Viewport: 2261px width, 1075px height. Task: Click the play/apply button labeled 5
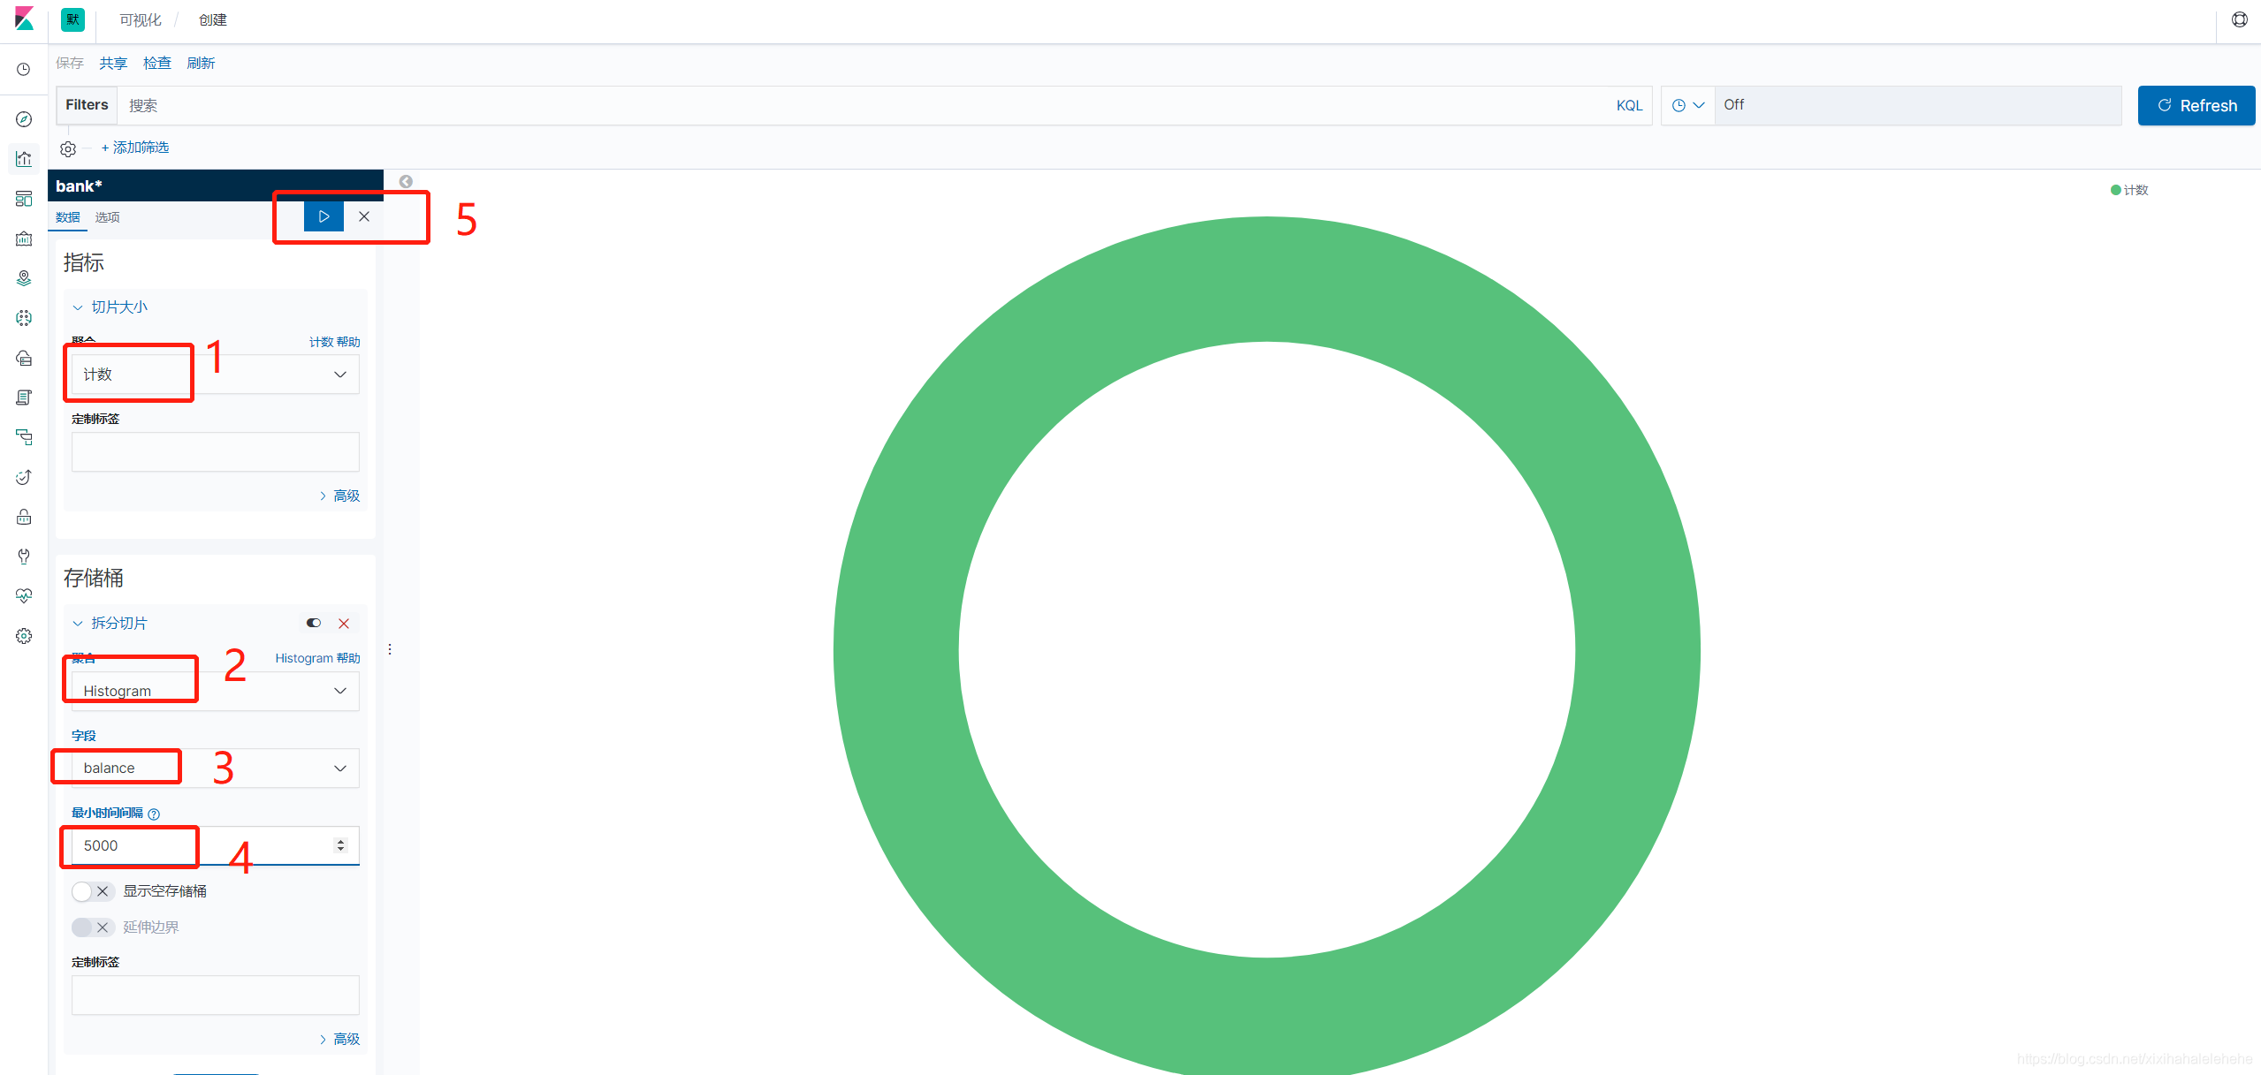point(320,216)
